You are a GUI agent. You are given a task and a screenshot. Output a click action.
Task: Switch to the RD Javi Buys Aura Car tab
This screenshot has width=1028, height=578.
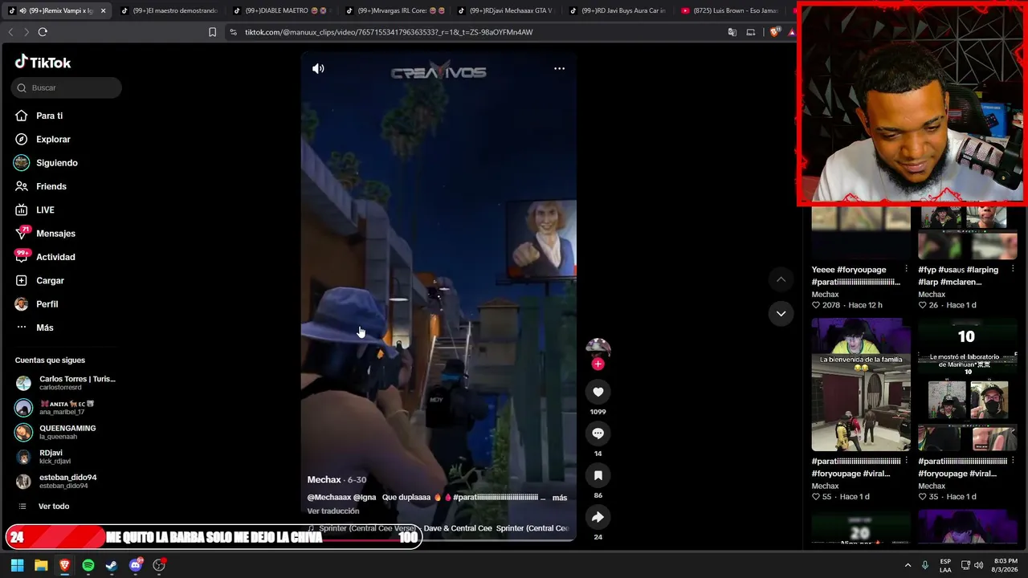point(618,10)
